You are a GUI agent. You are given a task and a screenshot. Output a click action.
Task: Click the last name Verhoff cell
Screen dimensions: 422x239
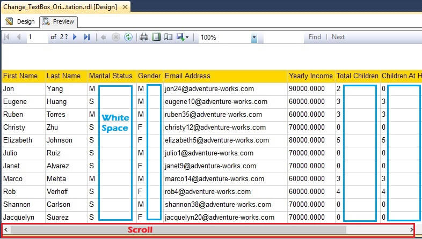click(x=66, y=192)
